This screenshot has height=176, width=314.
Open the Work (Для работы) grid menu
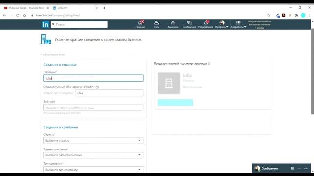[x=238, y=24]
